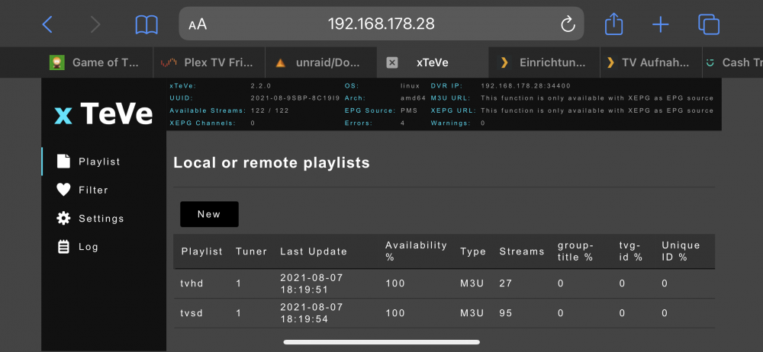Add a new tab with the plus icon
The image size is (763, 352).
660,24
